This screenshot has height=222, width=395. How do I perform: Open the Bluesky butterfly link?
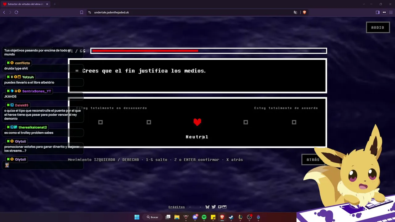[207, 207]
